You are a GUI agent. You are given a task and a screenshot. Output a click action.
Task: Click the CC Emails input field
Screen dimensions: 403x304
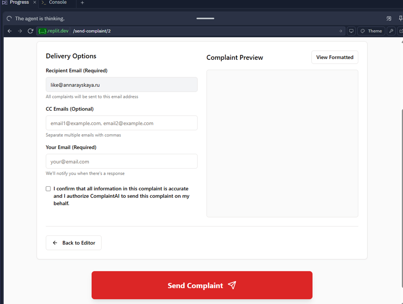(x=122, y=123)
